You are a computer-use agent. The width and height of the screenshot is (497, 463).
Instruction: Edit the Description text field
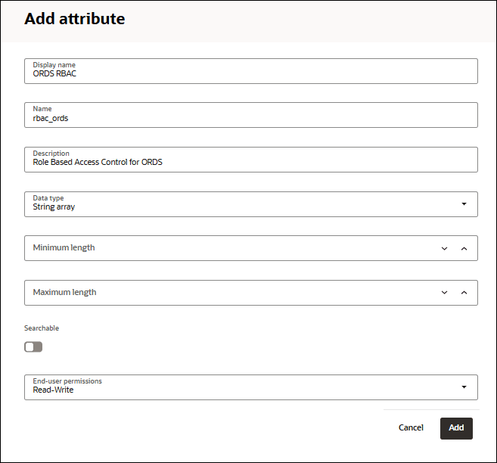coord(250,162)
